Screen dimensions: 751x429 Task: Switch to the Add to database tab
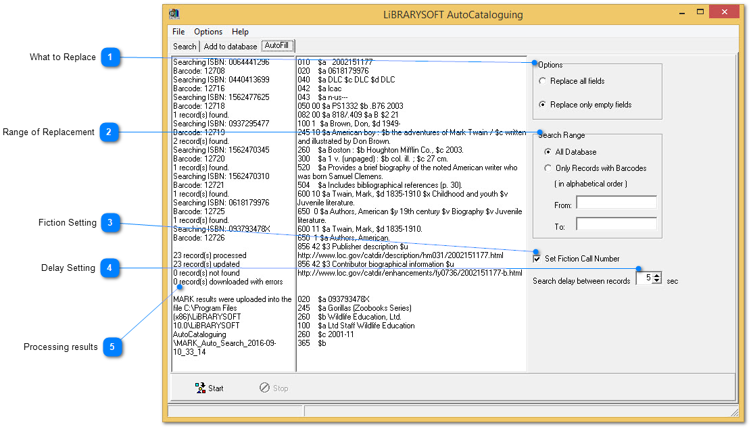pyautogui.click(x=231, y=47)
